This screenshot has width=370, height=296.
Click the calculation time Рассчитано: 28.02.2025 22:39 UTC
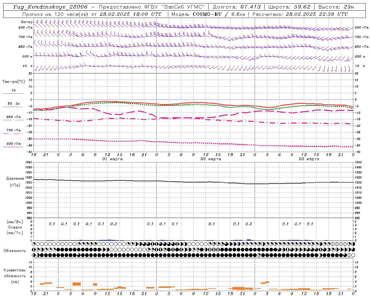(x=300, y=14)
